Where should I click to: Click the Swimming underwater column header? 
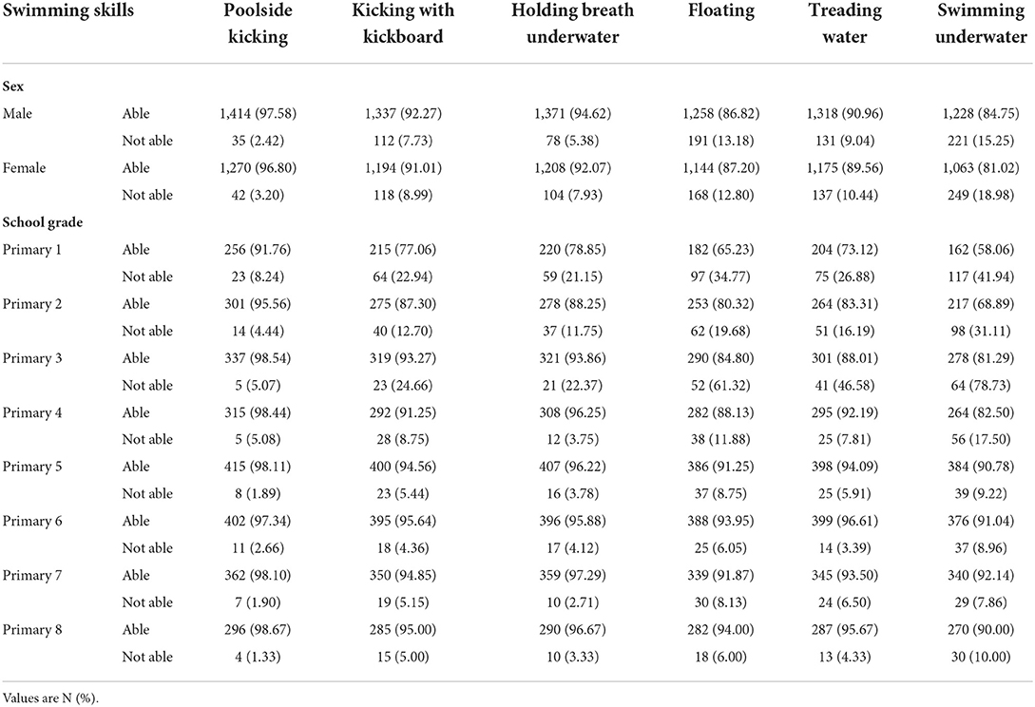(x=981, y=23)
